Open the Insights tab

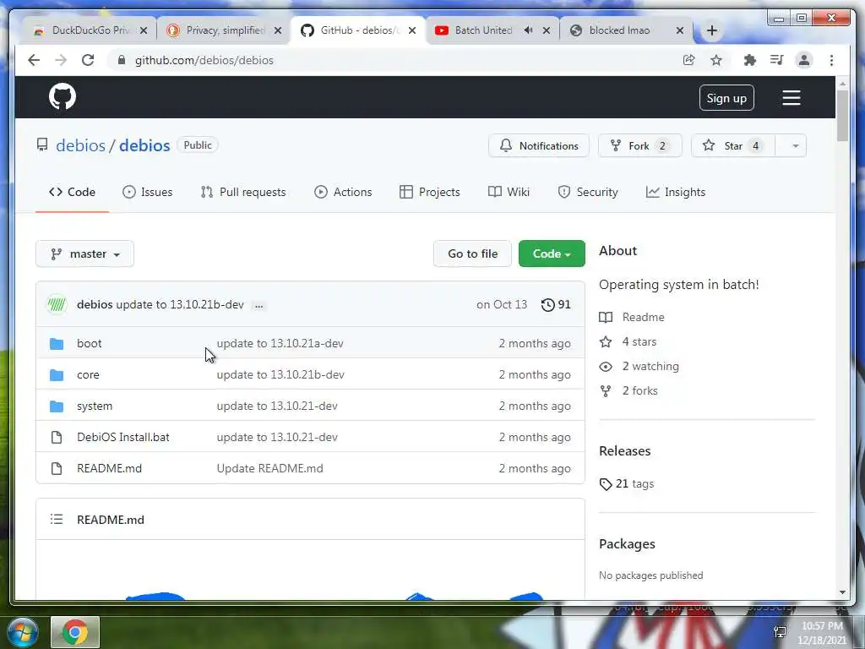coord(676,192)
